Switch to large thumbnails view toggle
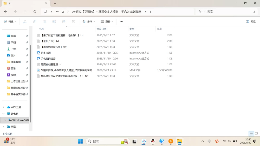This screenshot has height=146, width=260. [x=256, y=134]
